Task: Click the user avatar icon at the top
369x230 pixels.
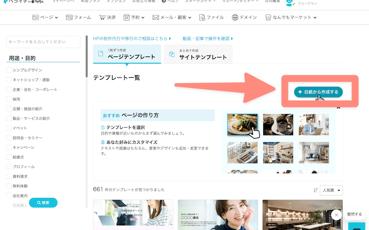Action: (x=289, y=2)
